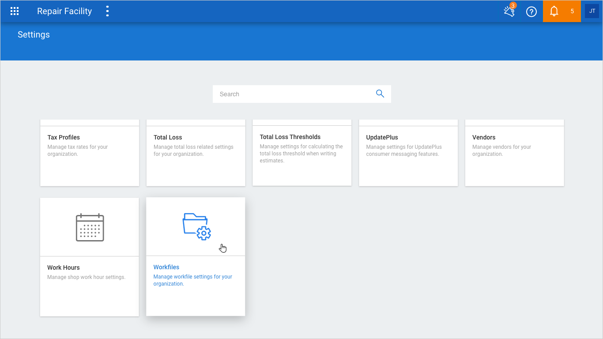Viewport: 603px width, 339px height.
Task: Click the Workfiles title link
Action: click(x=166, y=267)
